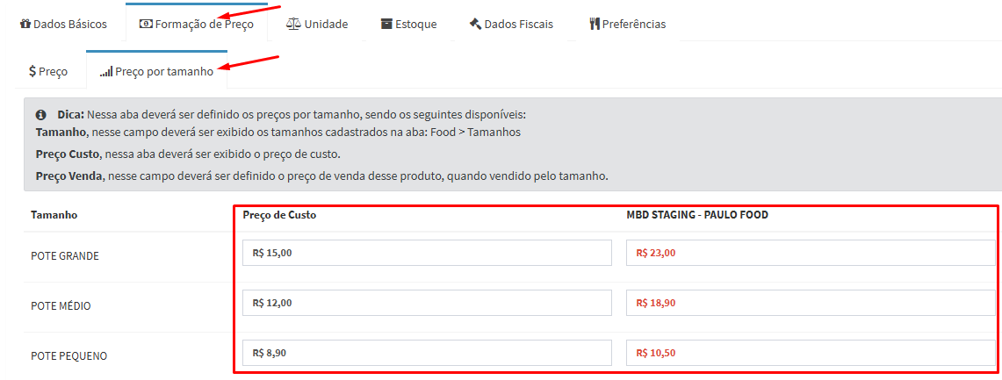The width and height of the screenshot is (1002, 380).
Task: Click the info icon next to Dica
Action: [x=40, y=115]
